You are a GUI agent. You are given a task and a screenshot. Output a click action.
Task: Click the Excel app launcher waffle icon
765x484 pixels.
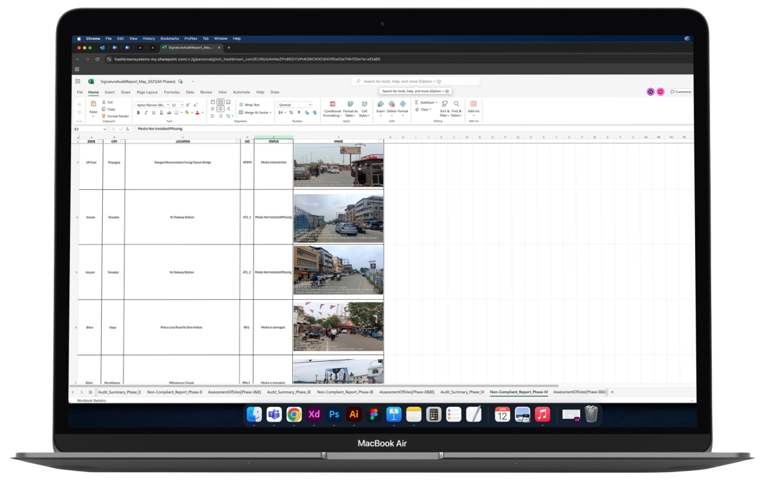pyautogui.click(x=78, y=81)
